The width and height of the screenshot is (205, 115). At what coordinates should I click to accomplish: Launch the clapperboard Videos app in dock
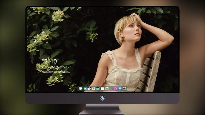pos(98,89)
